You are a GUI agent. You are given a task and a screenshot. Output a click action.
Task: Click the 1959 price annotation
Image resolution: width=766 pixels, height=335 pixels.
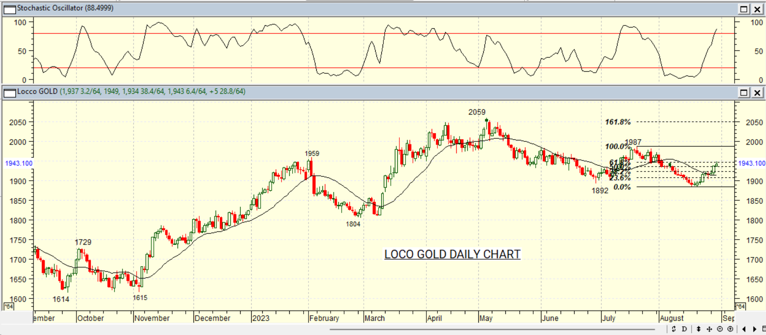(x=312, y=153)
